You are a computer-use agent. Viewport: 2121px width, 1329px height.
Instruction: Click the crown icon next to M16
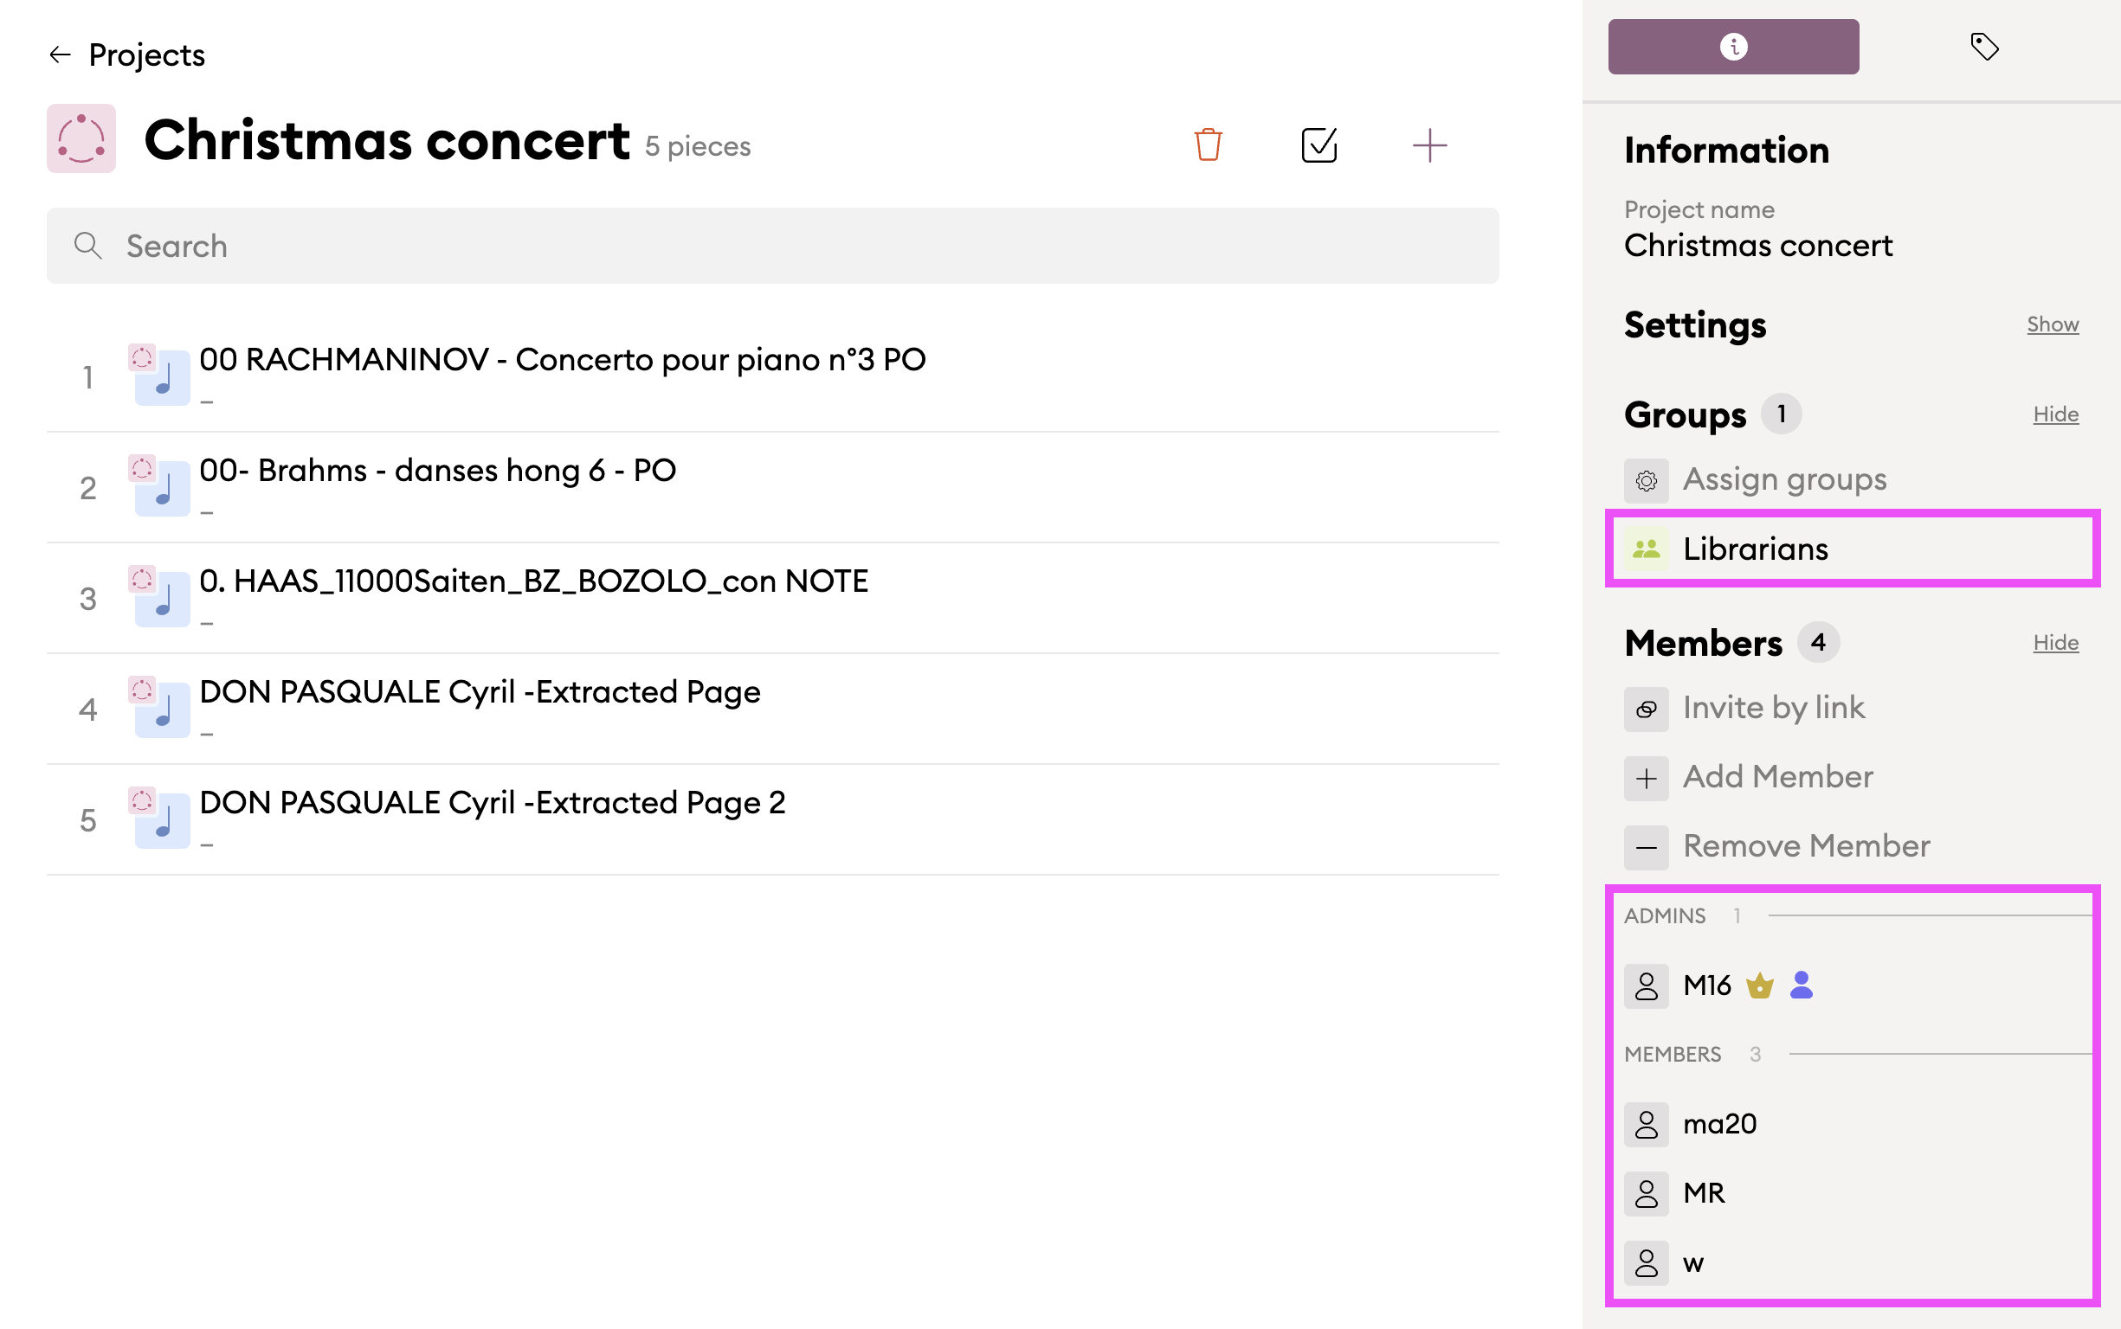1759,986
